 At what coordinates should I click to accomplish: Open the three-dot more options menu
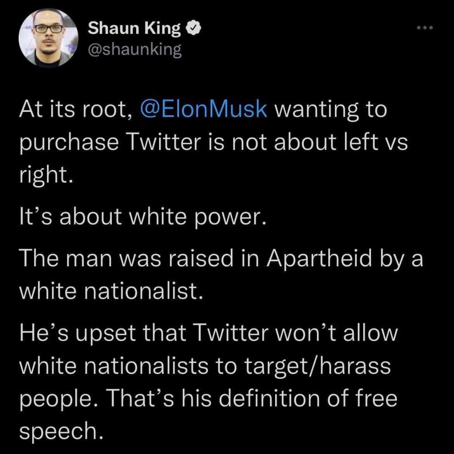(424, 28)
